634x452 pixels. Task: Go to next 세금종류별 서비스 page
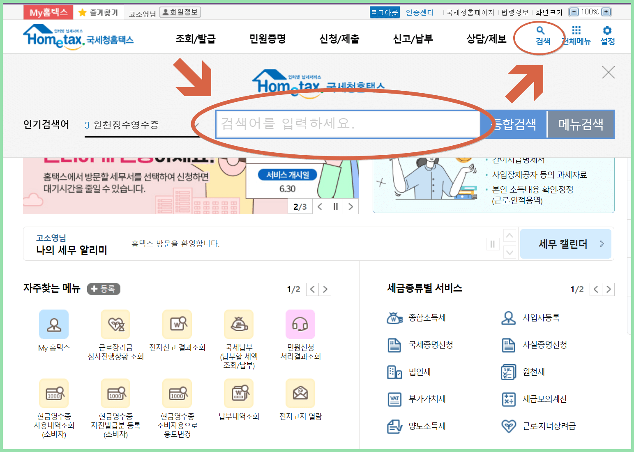click(609, 289)
